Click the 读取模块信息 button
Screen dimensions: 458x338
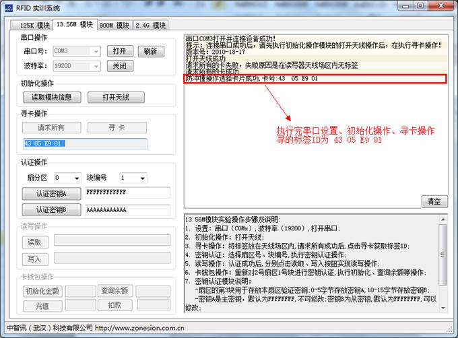click(52, 97)
